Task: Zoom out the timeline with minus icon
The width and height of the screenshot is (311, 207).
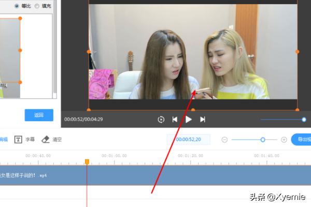Action: (224, 140)
